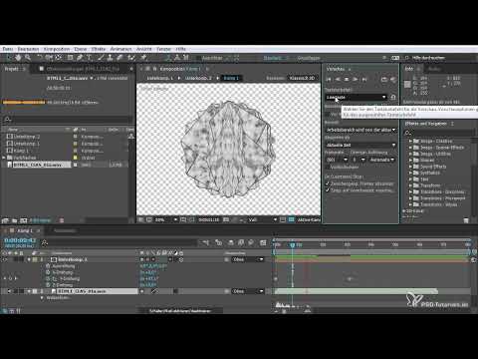The height and width of the screenshot is (359, 478).
Task: Hide the Unterkomp. 3 layer eye
Action: pyautogui.click(x=5, y=259)
